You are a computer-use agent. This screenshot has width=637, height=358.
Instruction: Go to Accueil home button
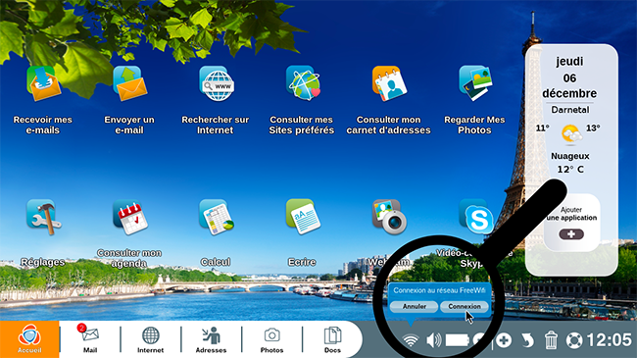[29, 339]
